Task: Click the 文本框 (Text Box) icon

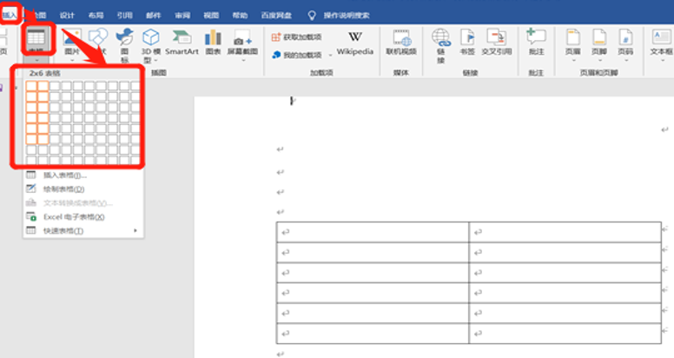Action: tap(661, 37)
